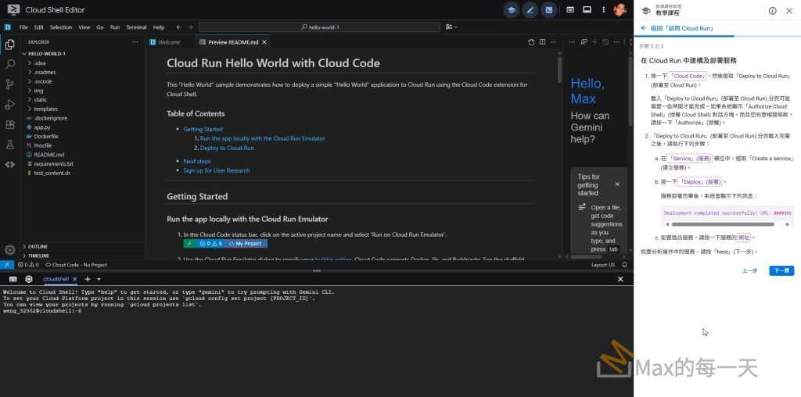Switch to the Welcome tab
The width and height of the screenshot is (801, 397).
click(x=168, y=42)
